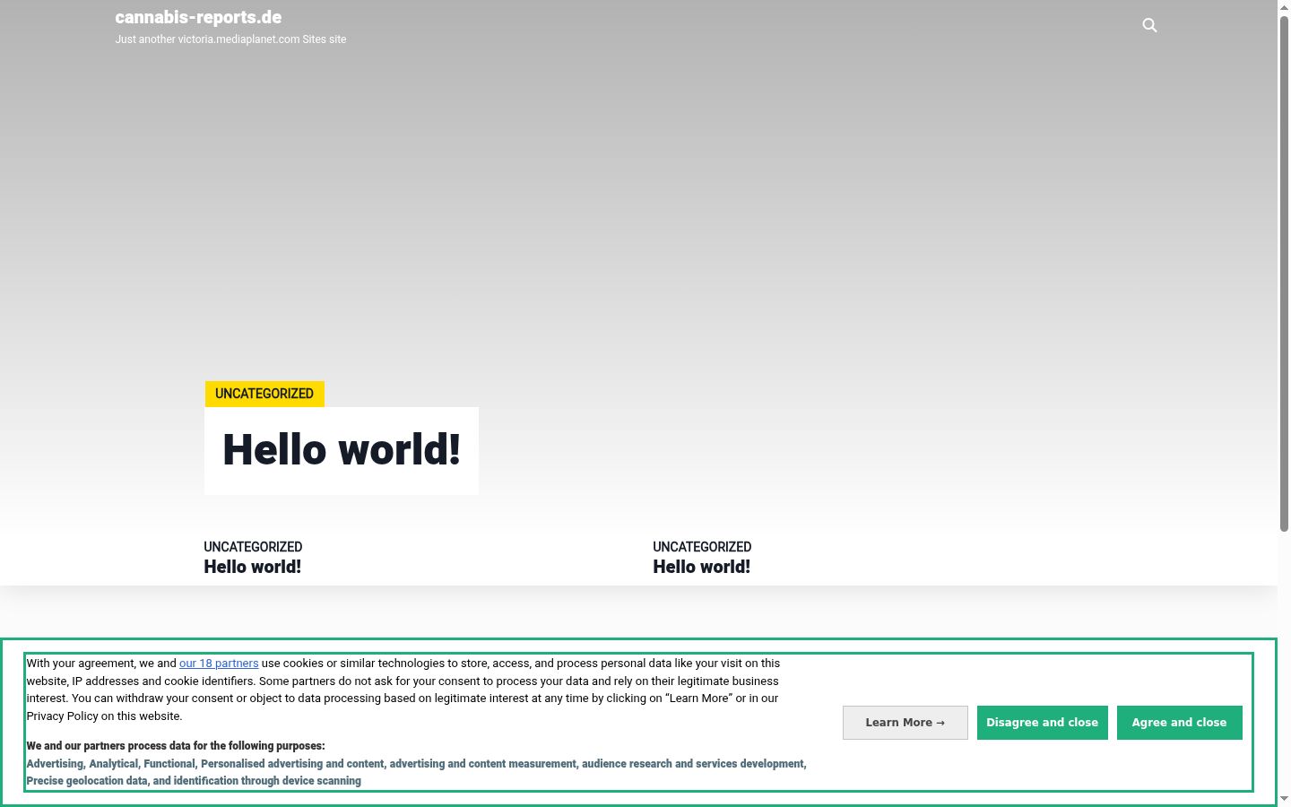This screenshot has width=1291, height=807.
Task: Open the left Hello world! post title
Action: tap(252, 567)
